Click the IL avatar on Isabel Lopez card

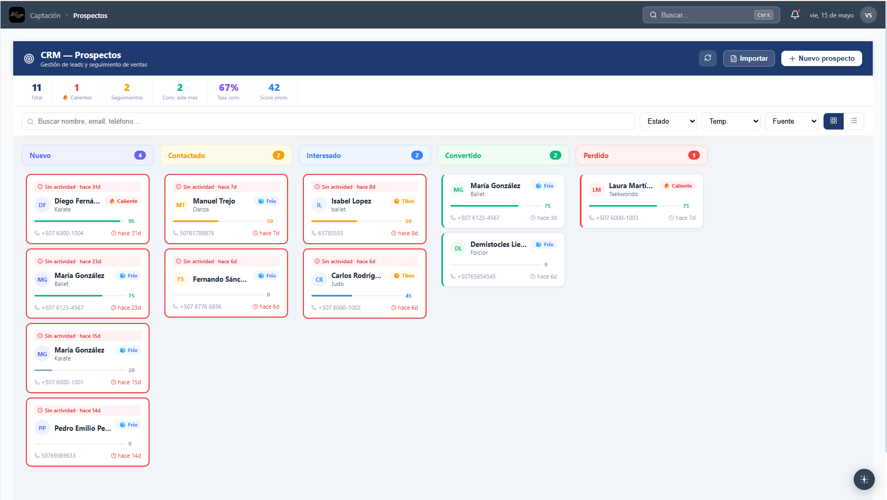(x=319, y=205)
